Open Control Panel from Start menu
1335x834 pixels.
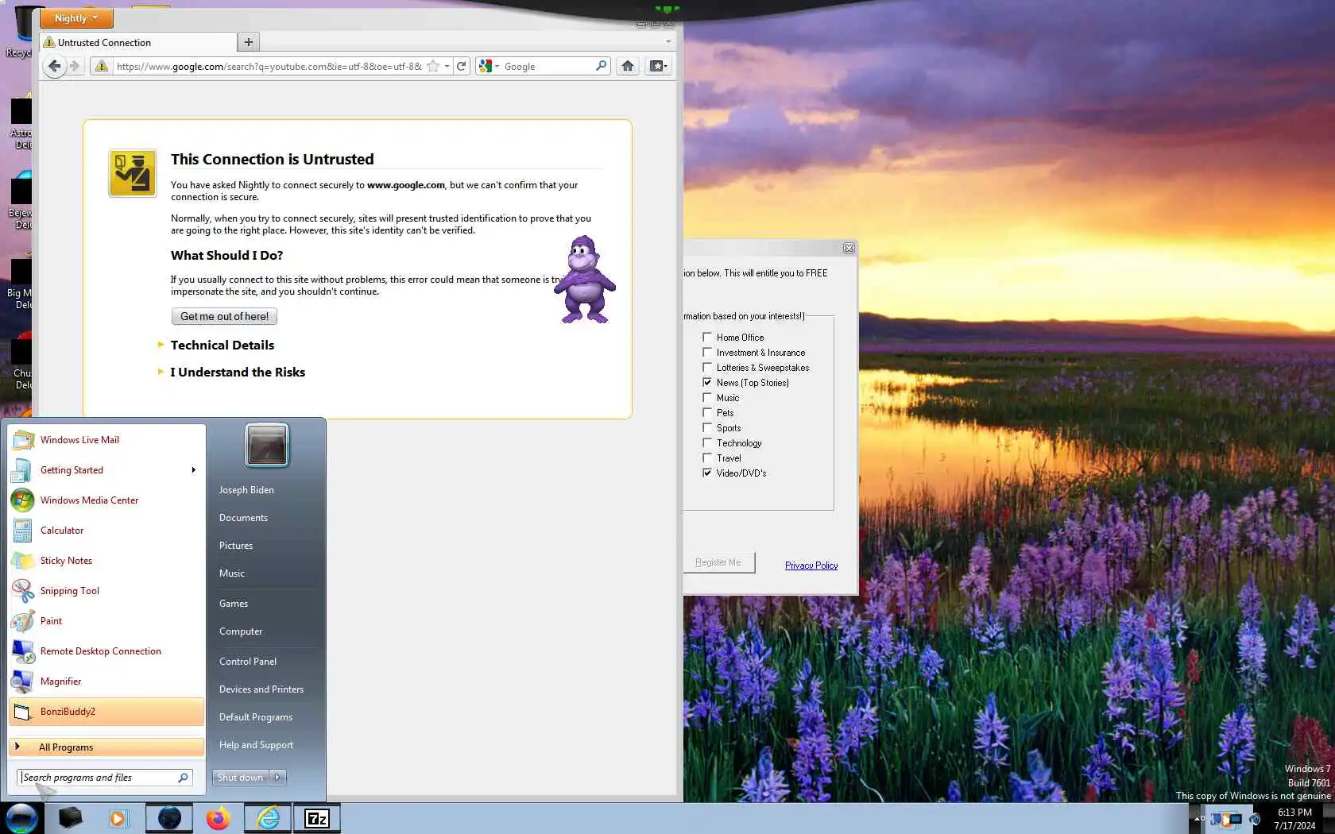pyautogui.click(x=248, y=662)
